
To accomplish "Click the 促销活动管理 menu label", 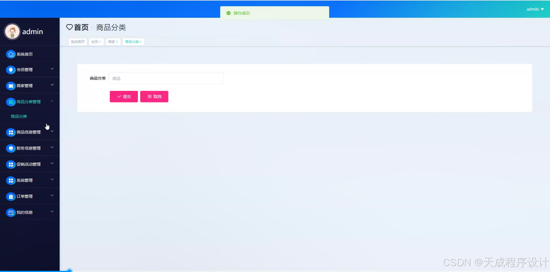I will (29, 164).
